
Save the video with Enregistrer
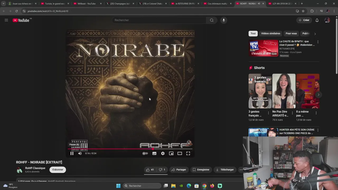201,170
